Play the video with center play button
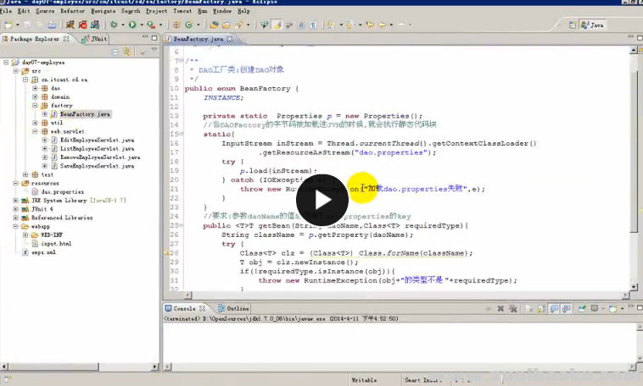Image resolution: width=643 pixels, height=386 pixels. click(x=321, y=200)
